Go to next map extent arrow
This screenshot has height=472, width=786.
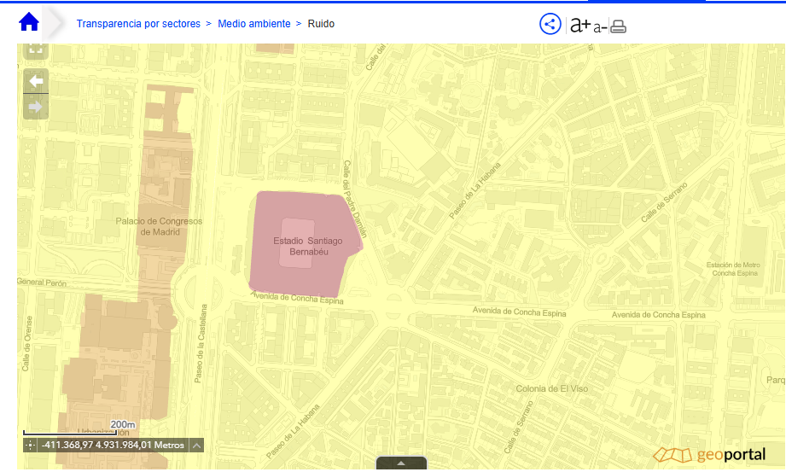pos(36,107)
